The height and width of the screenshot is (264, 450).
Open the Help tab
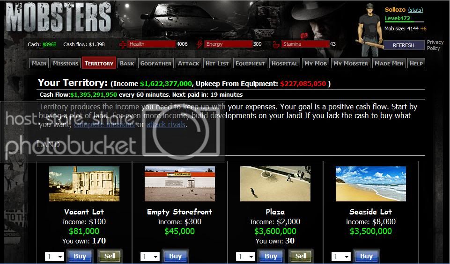(416, 63)
